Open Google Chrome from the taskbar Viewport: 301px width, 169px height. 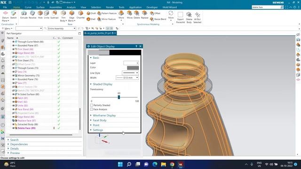pyautogui.click(x=172, y=164)
